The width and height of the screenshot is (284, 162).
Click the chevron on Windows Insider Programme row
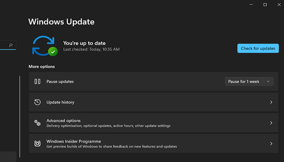pyautogui.click(x=271, y=144)
